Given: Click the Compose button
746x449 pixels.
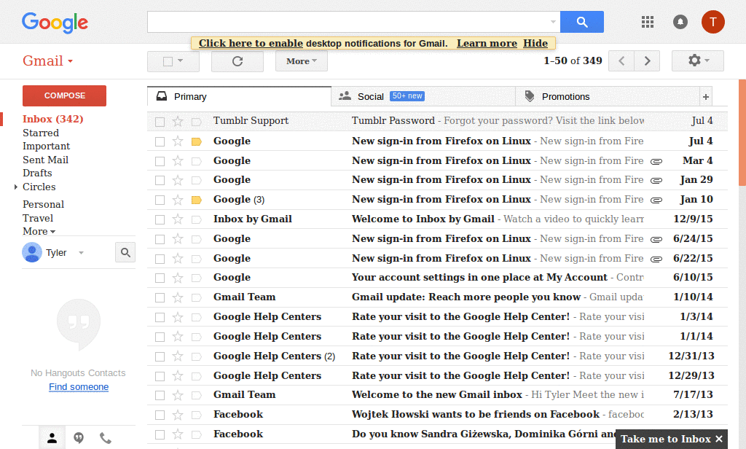Looking at the screenshot, I should coord(63,95).
